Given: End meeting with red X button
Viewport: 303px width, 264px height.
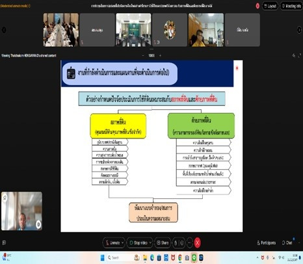Looking at the screenshot, I should click(197, 243).
